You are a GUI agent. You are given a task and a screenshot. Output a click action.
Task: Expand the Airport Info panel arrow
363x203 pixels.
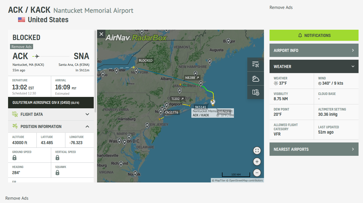tap(353, 50)
